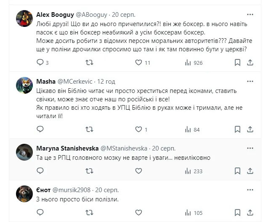Like Masha's tweet

pos(138,129)
